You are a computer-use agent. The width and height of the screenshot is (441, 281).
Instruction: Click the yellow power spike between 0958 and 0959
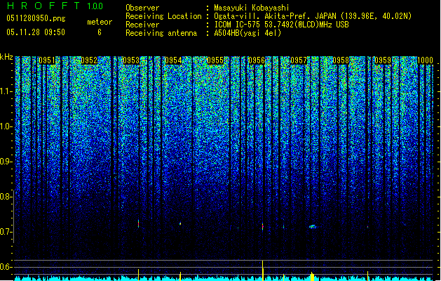click(367, 276)
